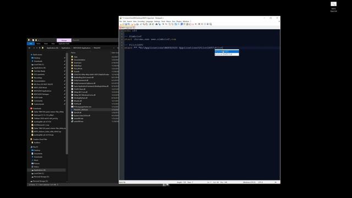The width and height of the screenshot is (352, 198).
Task: Select Recordings in Quick access
Action: [38, 78]
